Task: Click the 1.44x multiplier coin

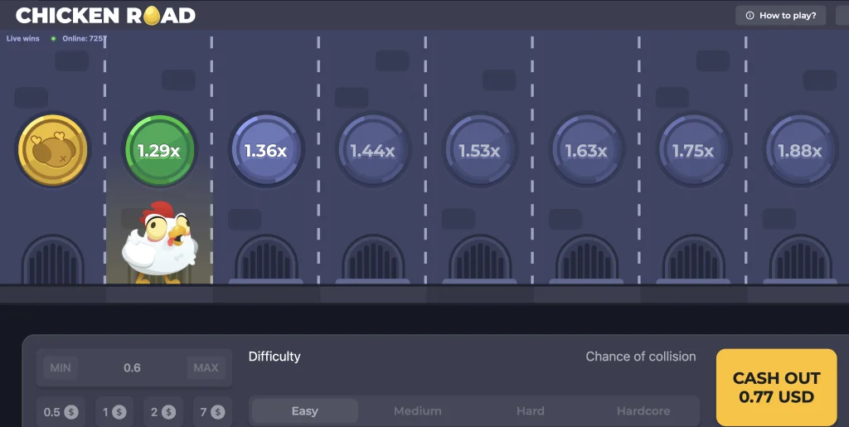Action: coord(372,150)
